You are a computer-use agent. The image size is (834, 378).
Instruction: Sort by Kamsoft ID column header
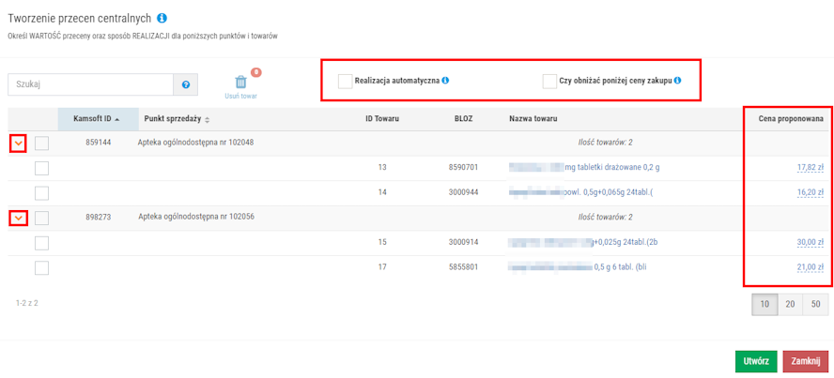(x=96, y=119)
